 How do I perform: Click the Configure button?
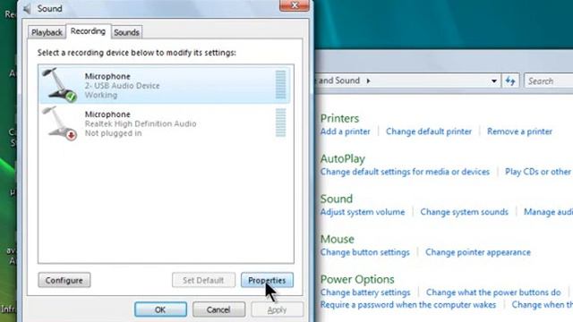pyautogui.click(x=64, y=280)
